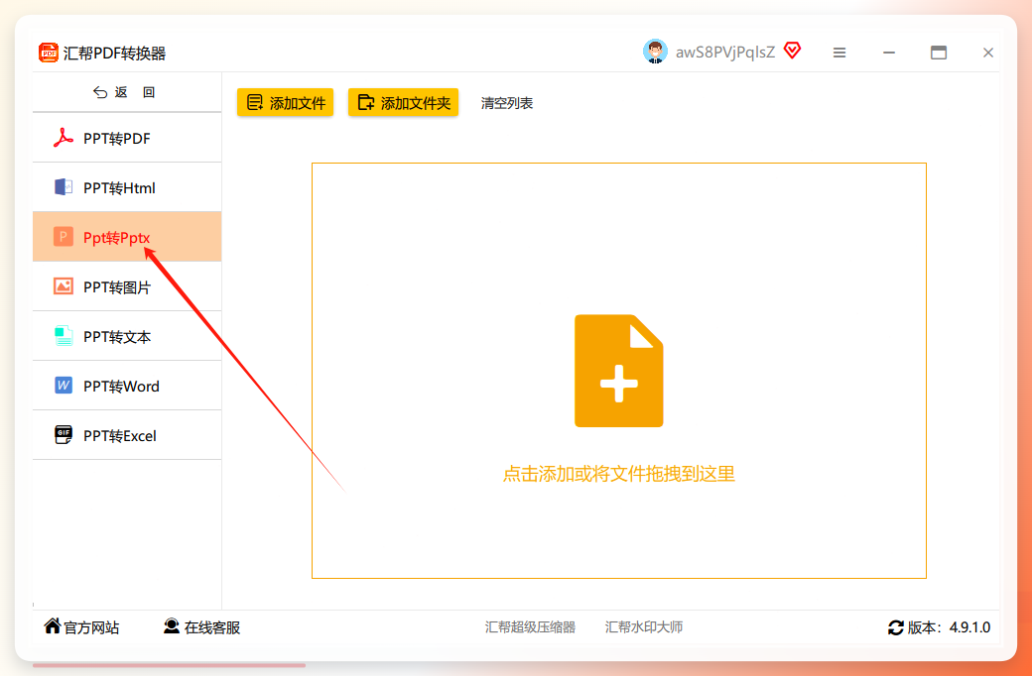
Task: Click the house icon for 官方网站
Action: point(52,626)
